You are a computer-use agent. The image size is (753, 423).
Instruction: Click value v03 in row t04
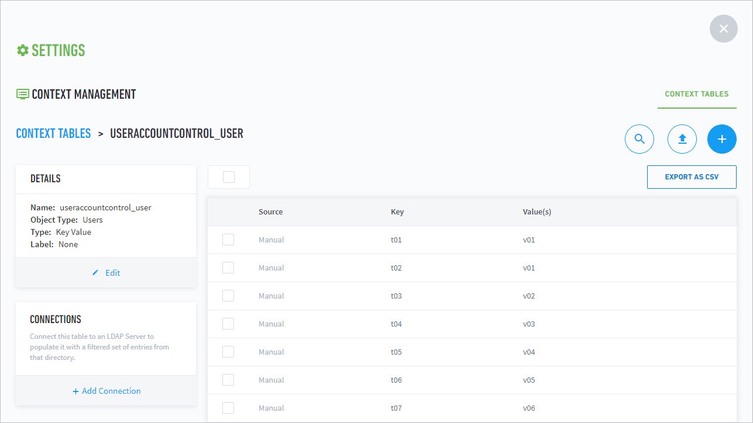coord(529,324)
